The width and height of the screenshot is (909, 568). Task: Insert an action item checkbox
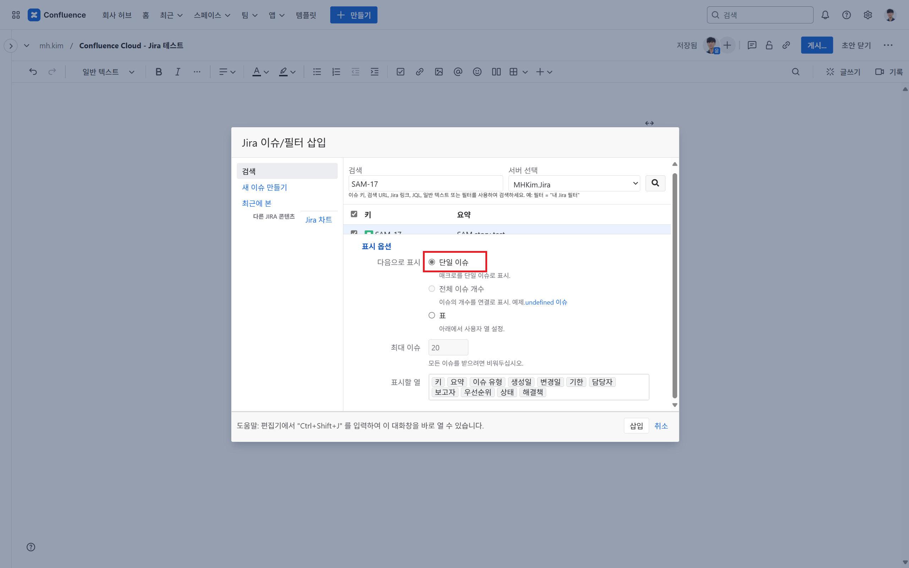401,72
